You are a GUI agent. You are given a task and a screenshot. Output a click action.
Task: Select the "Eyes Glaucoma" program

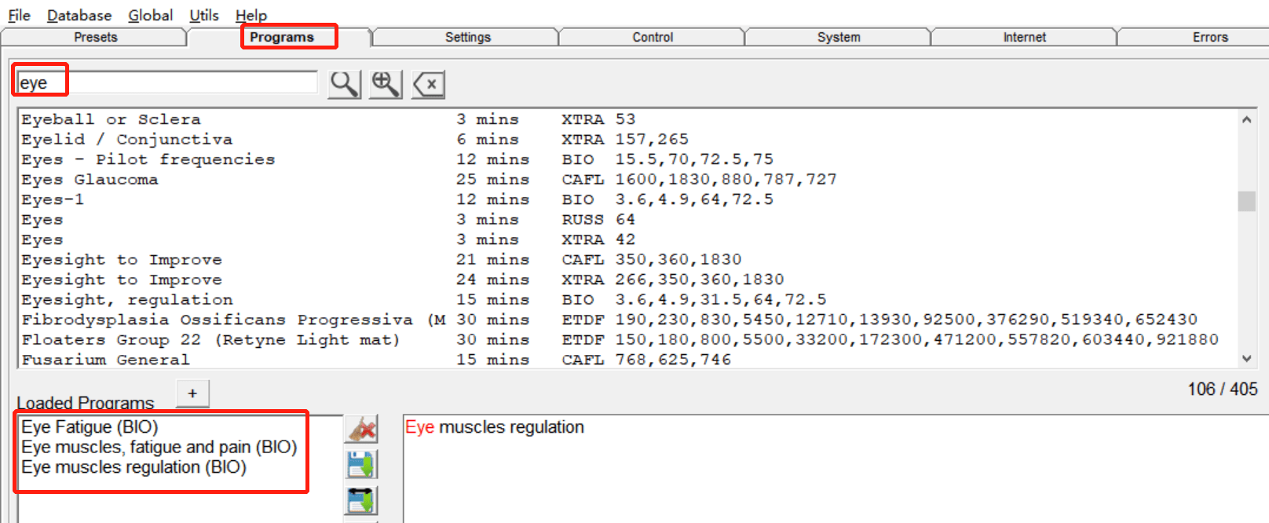point(627,179)
